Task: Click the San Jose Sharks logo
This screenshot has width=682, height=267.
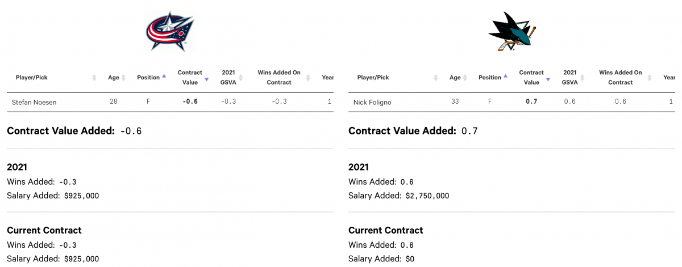Action: tap(511, 32)
